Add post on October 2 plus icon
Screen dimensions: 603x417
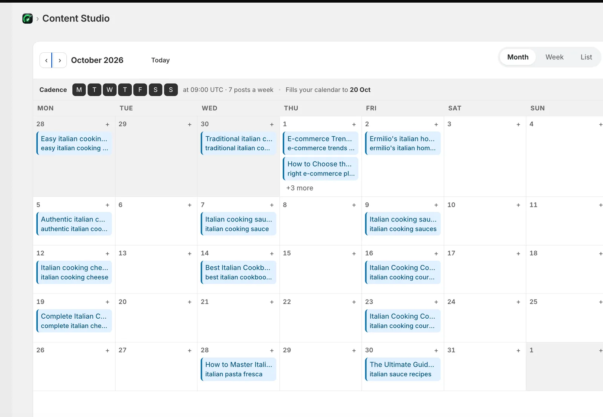click(x=436, y=124)
